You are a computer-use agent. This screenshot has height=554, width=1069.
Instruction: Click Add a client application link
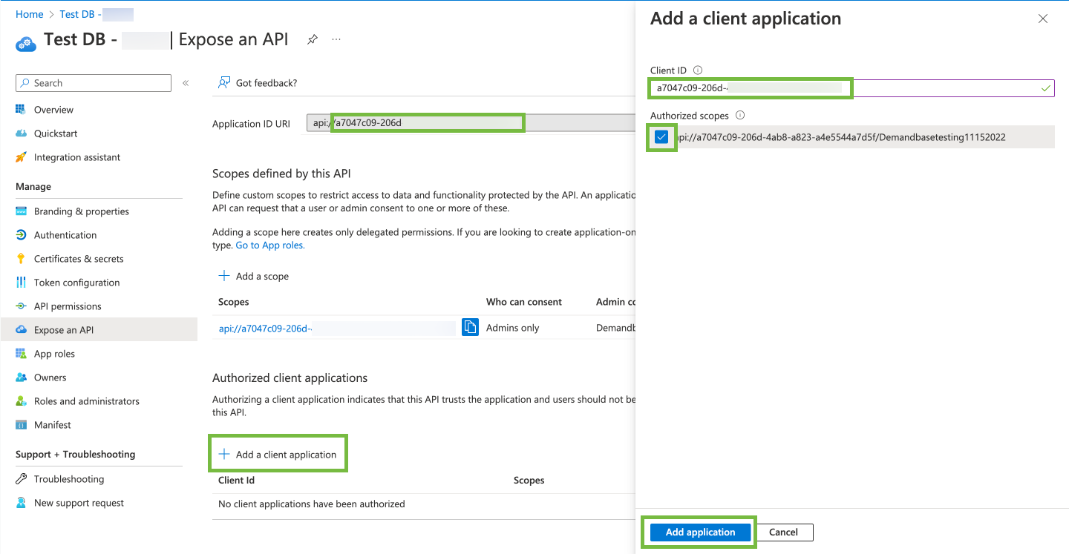coord(286,455)
